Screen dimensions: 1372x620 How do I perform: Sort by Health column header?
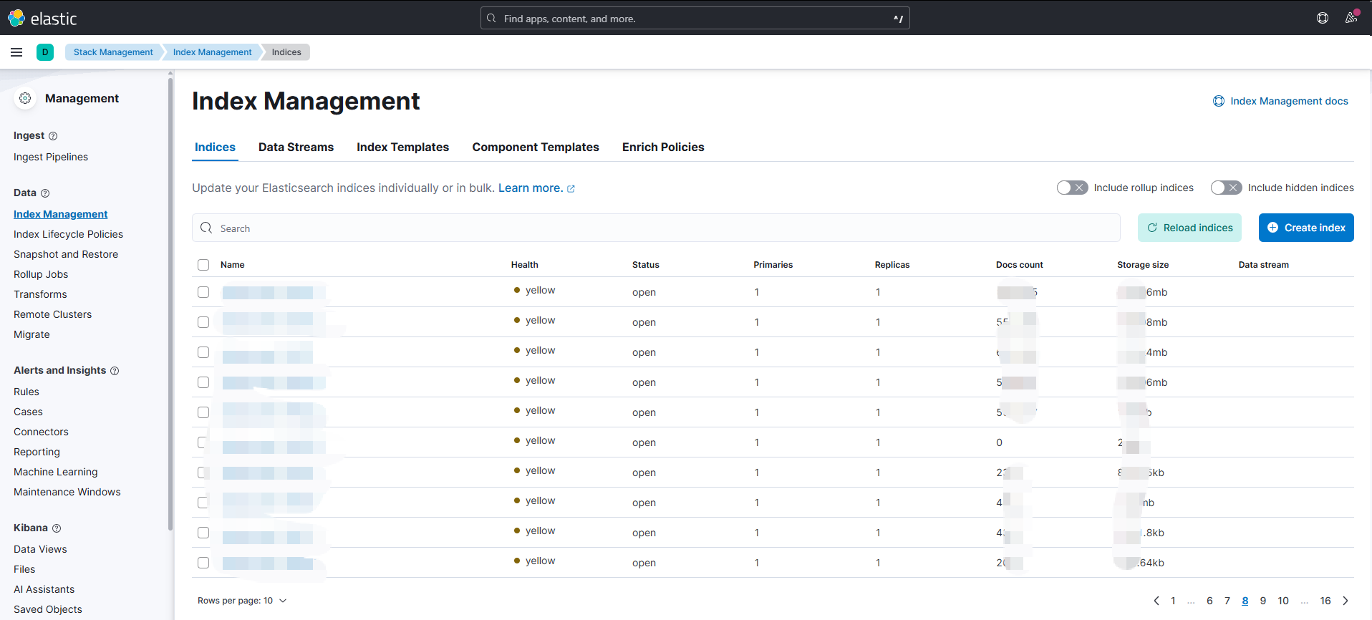click(524, 265)
